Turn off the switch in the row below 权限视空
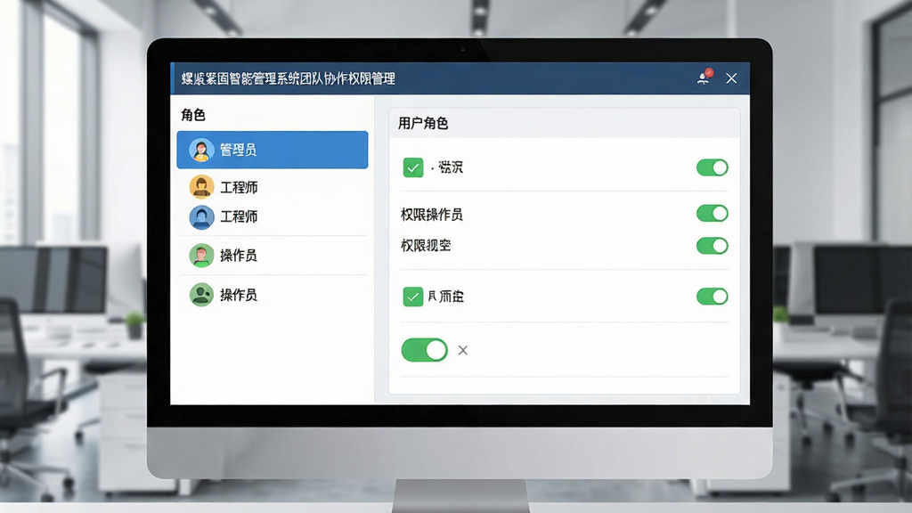 point(712,297)
